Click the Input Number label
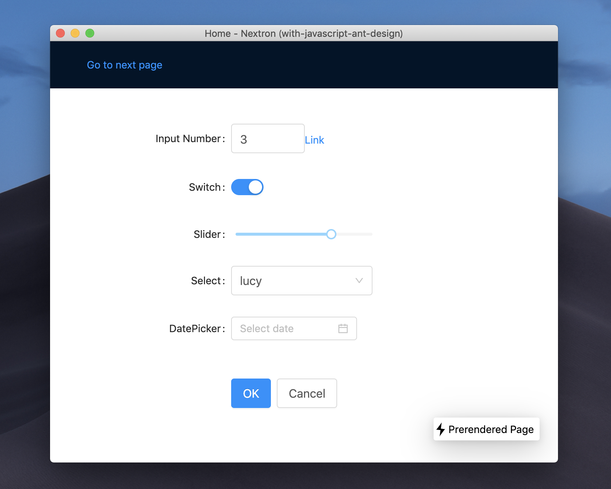Viewport: 611px width, 489px height. click(x=190, y=139)
